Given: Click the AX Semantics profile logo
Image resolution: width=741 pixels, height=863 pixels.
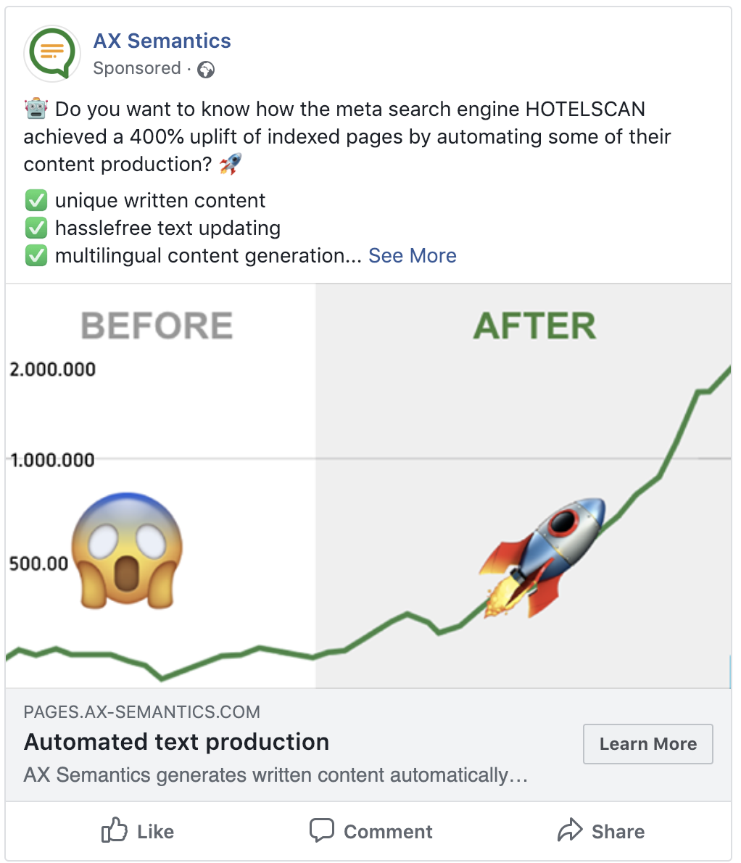Looking at the screenshot, I should click(52, 54).
